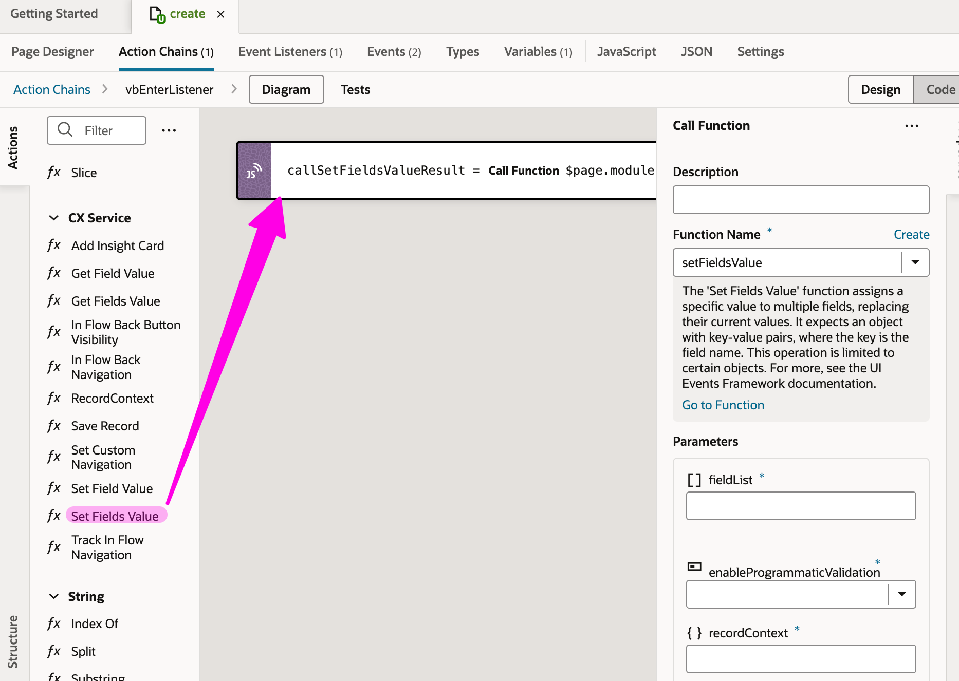
Task: Open the Action Chains tab
Action: (x=166, y=52)
